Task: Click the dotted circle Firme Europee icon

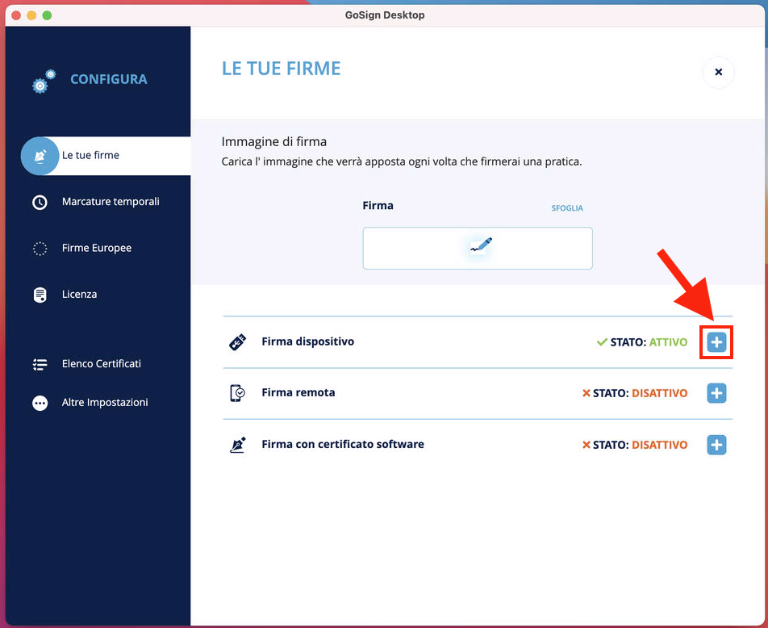Action: (40, 249)
